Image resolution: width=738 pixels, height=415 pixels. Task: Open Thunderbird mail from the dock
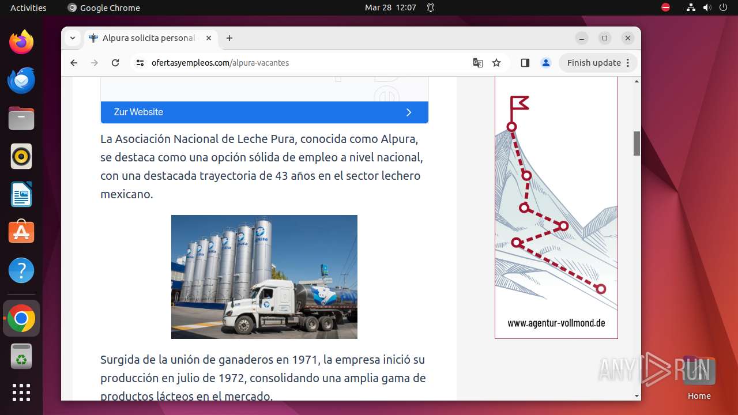click(21, 80)
